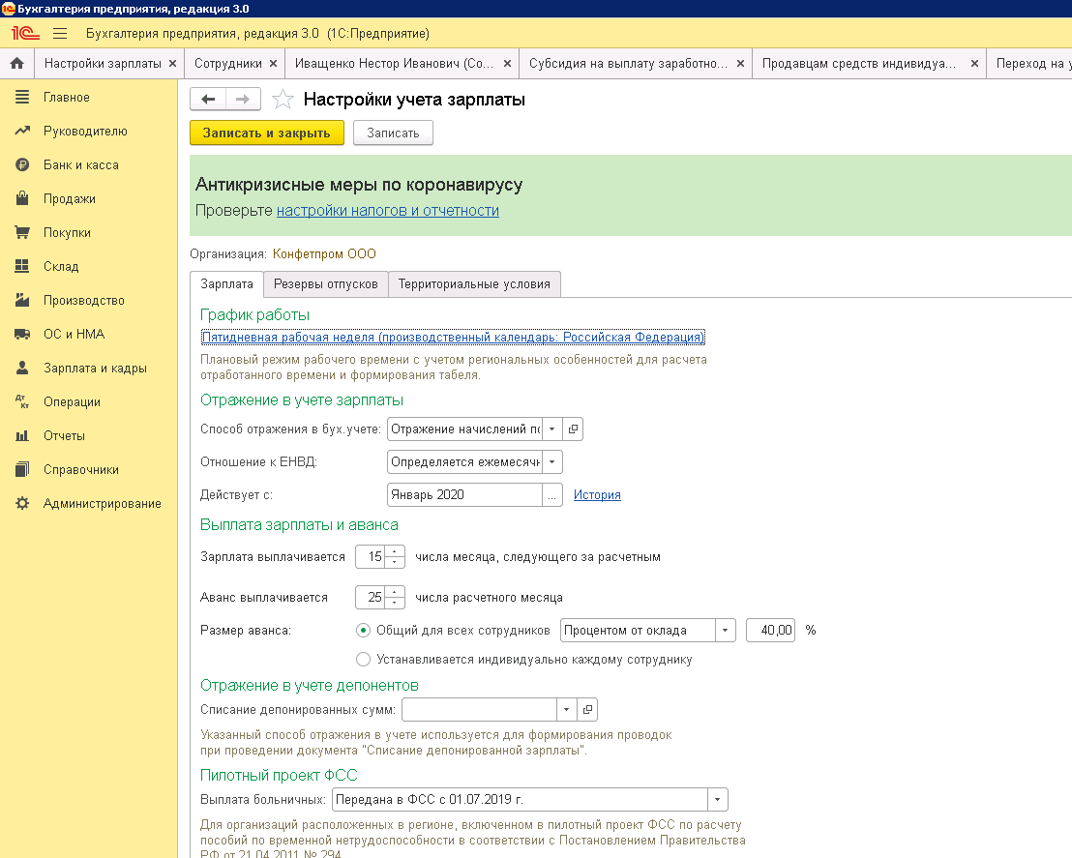Image resolution: width=1072 pixels, height=858 pixels.
Task: Click the Январь 2020 date field
Action: 465,495
